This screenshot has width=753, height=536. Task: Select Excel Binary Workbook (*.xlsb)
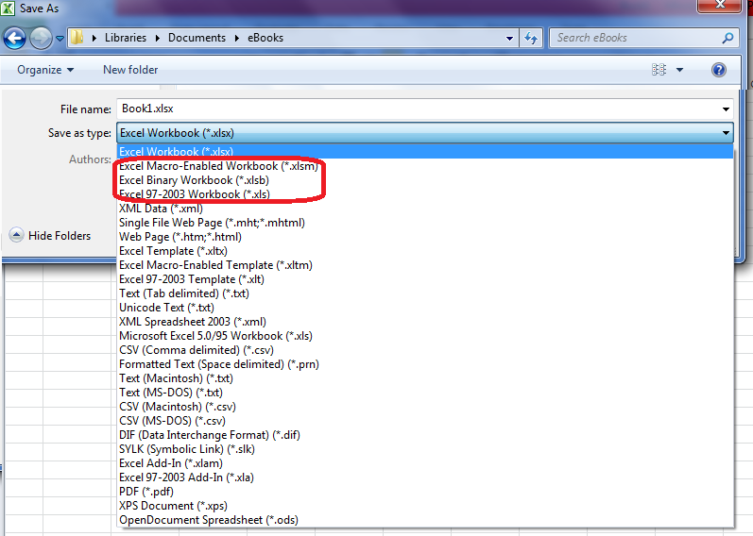coord(425,180)
